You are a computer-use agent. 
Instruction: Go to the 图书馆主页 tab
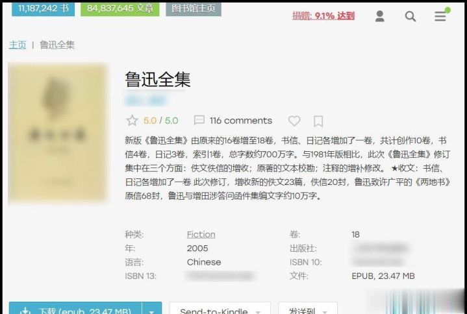194,9
